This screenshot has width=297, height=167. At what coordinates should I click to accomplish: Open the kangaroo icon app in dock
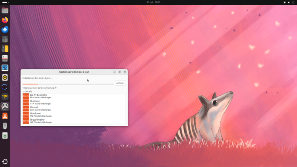[x=5, y=97]
